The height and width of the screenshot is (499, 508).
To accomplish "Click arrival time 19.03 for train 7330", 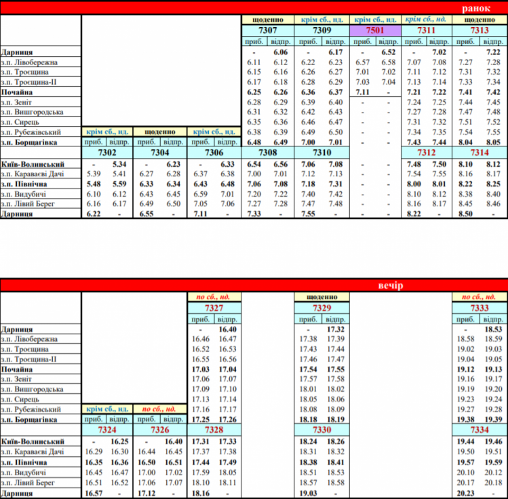I will [x=308, y=494].
